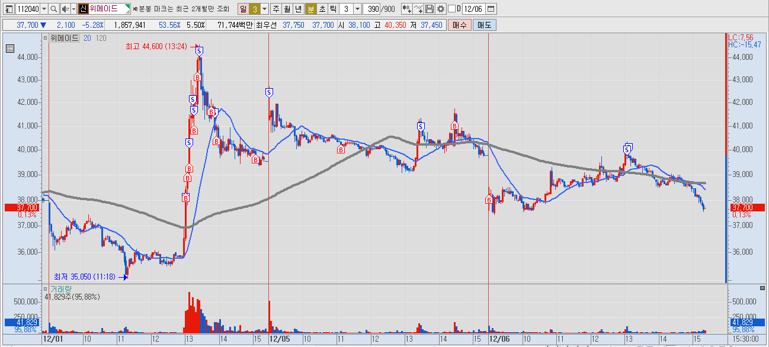Image resolution: width=769 pixels, height=347 pixels.
Task: Click the S marker at the 44,600 peak
Action: click(x=198, y=52)
